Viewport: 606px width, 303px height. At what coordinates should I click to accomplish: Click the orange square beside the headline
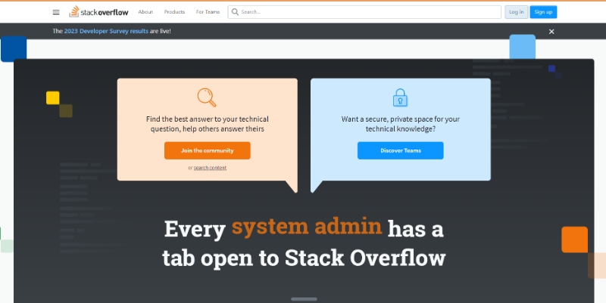(x=574, y=240)
